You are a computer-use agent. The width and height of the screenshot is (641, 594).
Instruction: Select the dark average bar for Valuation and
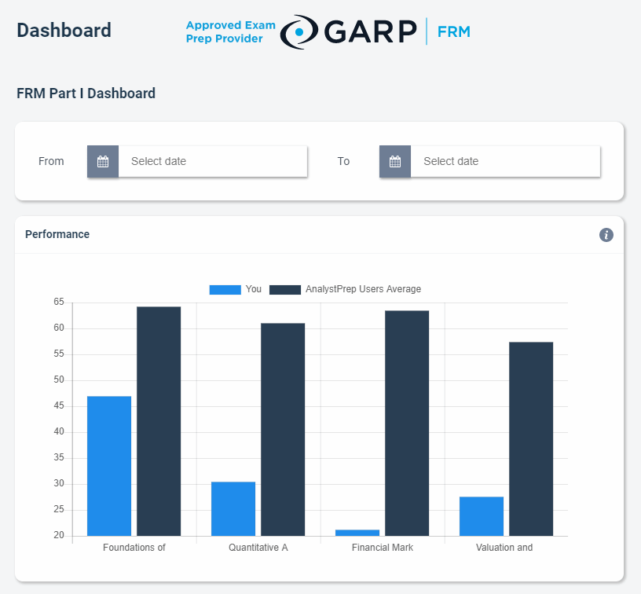pos(531,438)
